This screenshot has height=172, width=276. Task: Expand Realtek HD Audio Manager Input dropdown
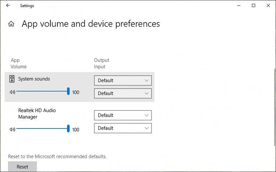[x=123, y=128]
